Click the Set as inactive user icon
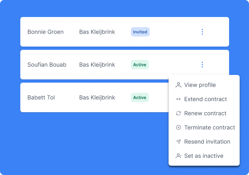The image size is (249, 175). [178, 156]
